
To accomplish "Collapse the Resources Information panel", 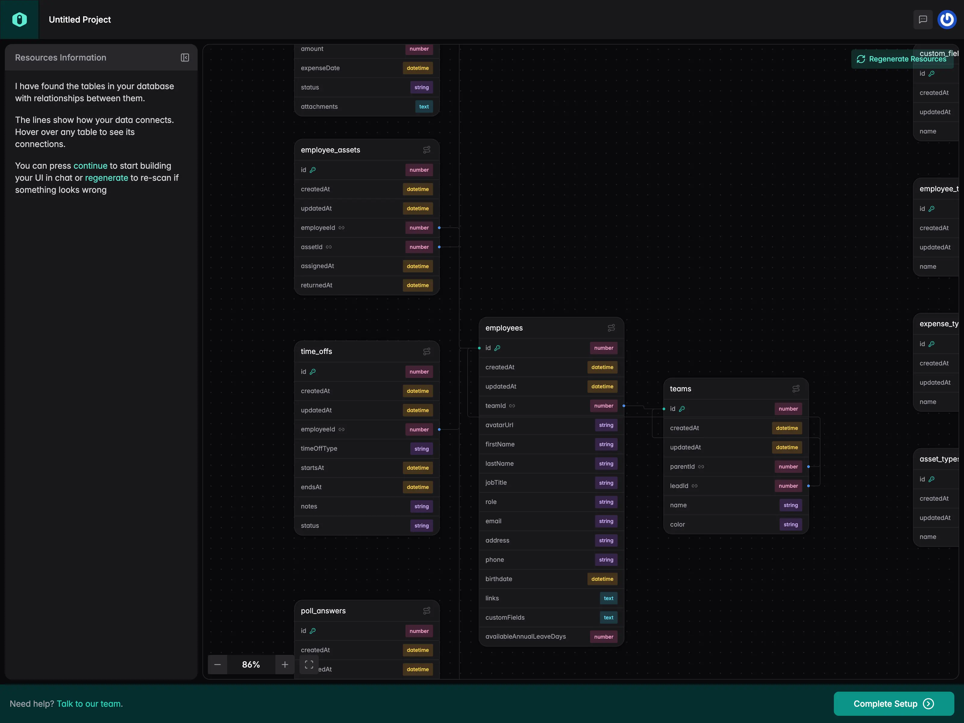I will pyautogui.click(x=185, y=58).
